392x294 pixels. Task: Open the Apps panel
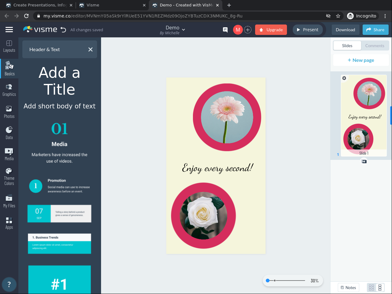pos(9,223)
